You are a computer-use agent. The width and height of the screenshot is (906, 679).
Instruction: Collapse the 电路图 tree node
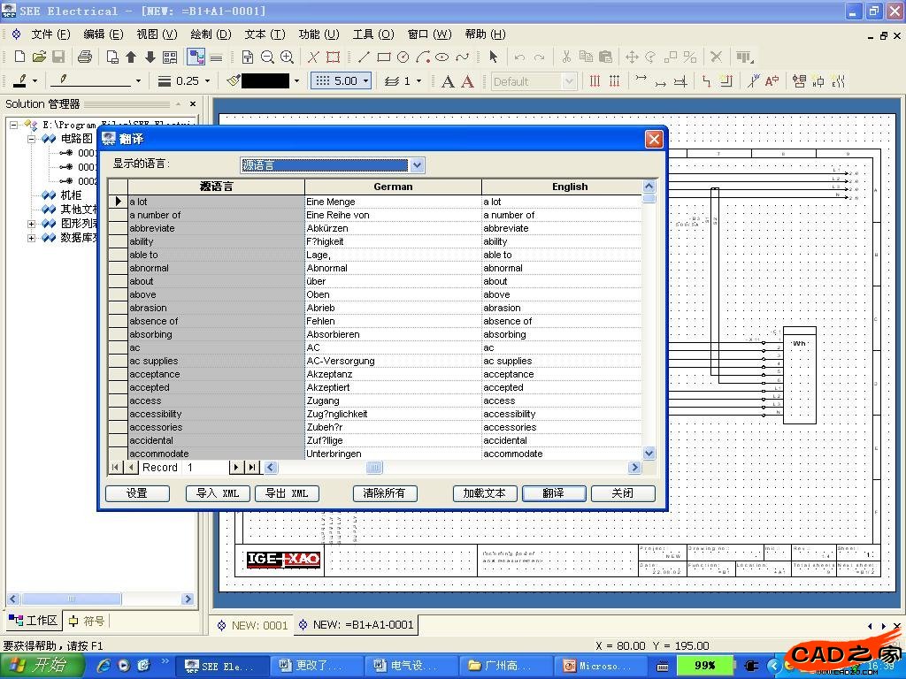32,139
